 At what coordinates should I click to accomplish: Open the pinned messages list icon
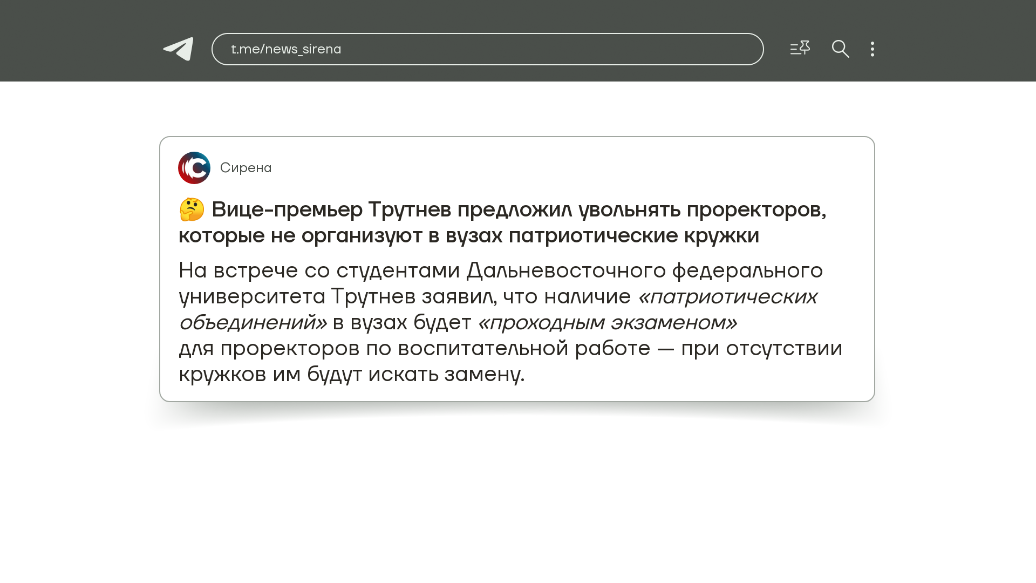[x=800, y=49]
